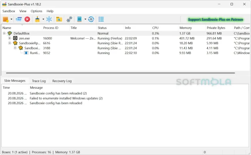Click the run sandboxed window icon

click(x=19, y=19)
